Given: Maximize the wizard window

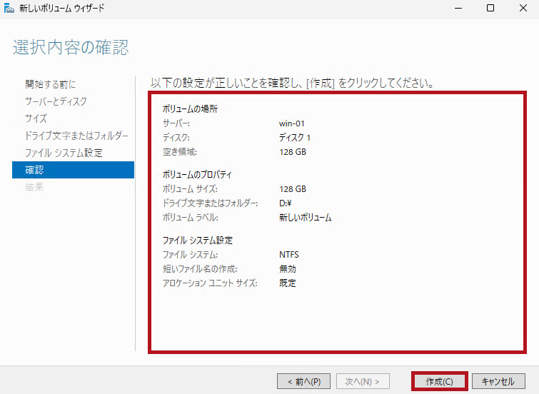Looking at the screenshot, I should click(490, 9).
